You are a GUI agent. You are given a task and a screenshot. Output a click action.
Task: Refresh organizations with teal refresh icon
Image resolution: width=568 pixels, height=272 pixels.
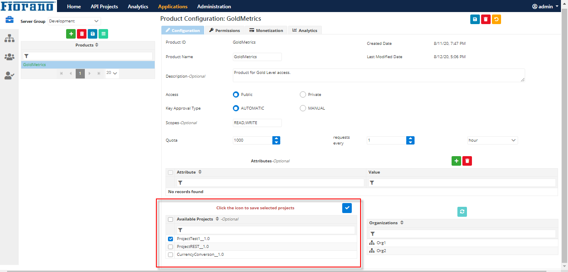tap(462, 212)
